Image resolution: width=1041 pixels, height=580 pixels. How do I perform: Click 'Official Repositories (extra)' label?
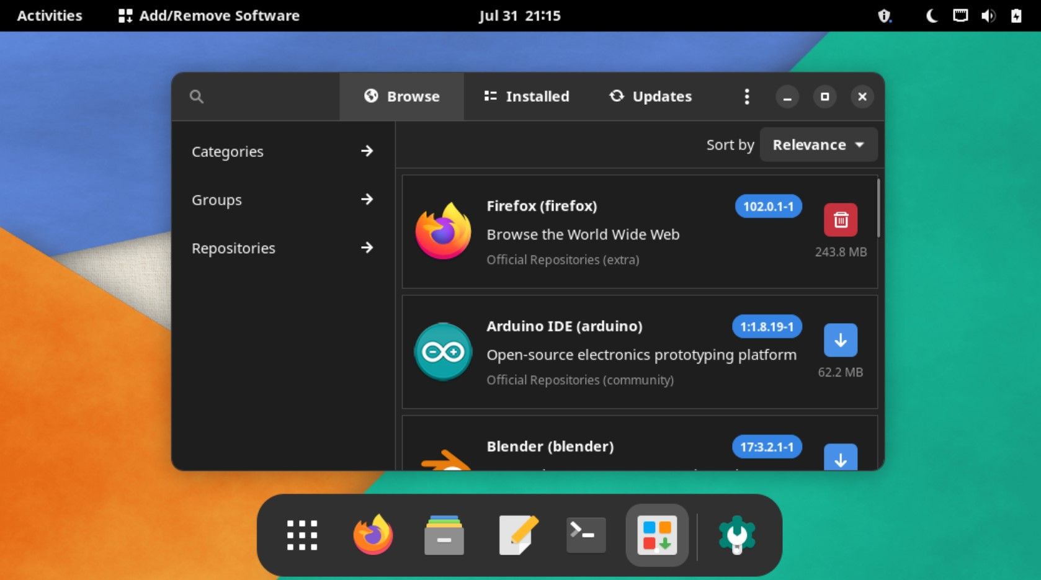point(563,260)
